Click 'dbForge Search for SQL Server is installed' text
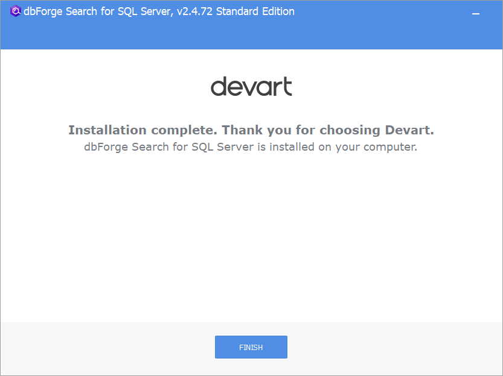503x376 pixels. click(251, 147)
